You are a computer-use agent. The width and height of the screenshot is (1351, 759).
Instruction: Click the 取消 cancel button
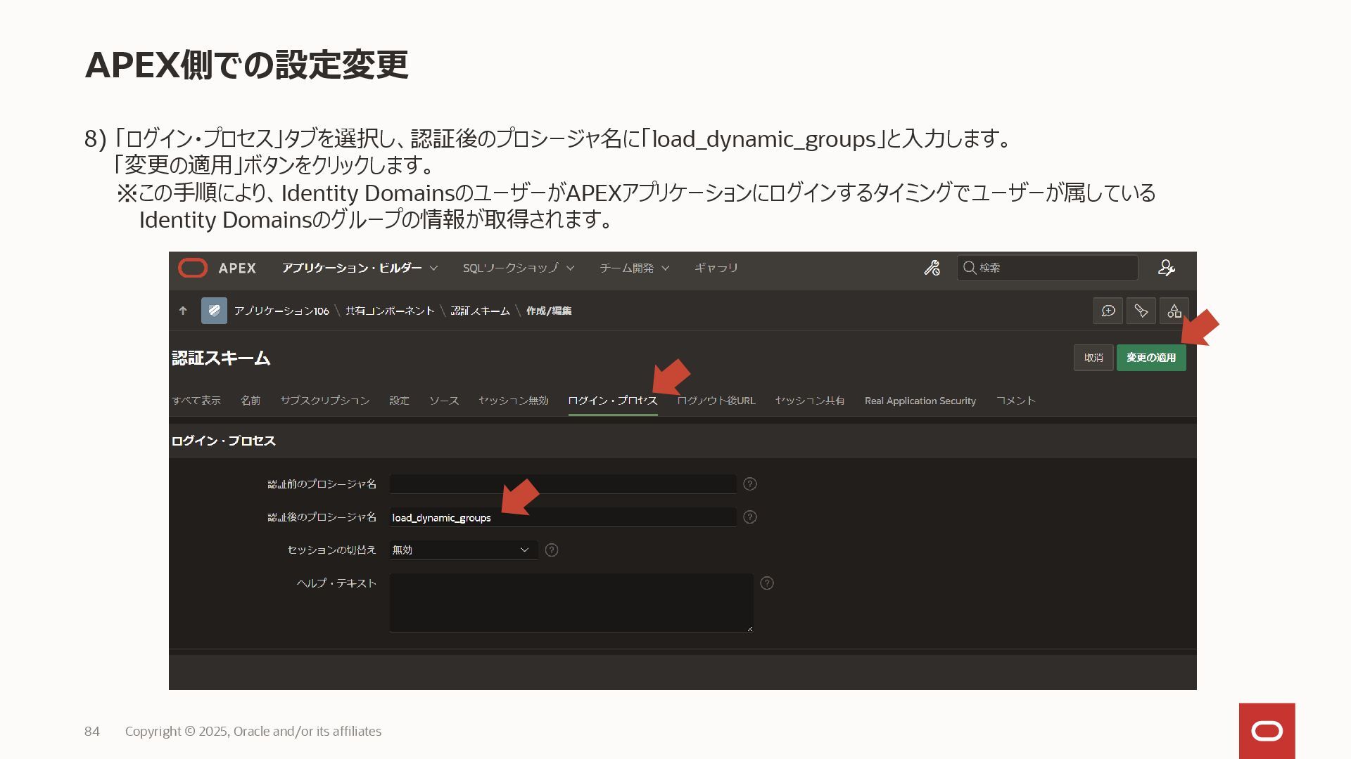1093,358
